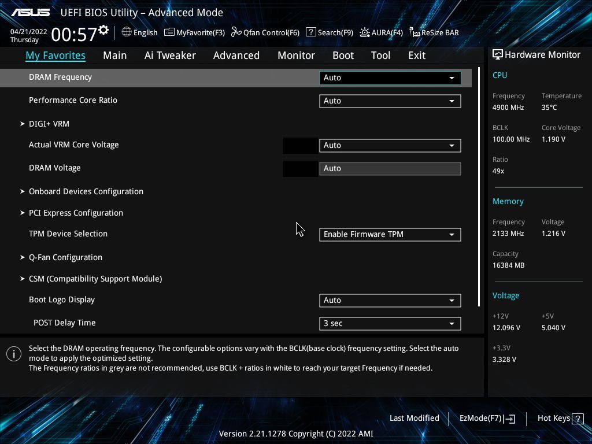The height and width of the screenshot is (444, 592).
Task: Click the Core Voltage 1.190 V value
Action: [553, 139]
